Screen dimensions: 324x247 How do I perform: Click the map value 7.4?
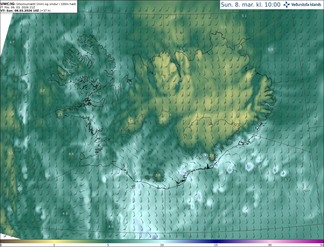point(86,11)
